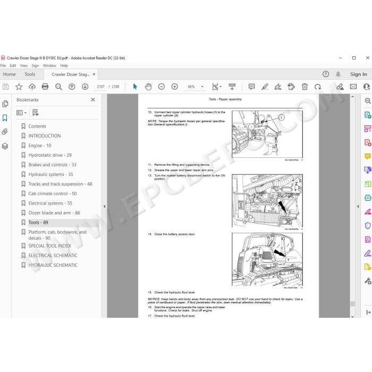Activate the hand pan tool
The image size is (372, 372).
coord(148,87)
